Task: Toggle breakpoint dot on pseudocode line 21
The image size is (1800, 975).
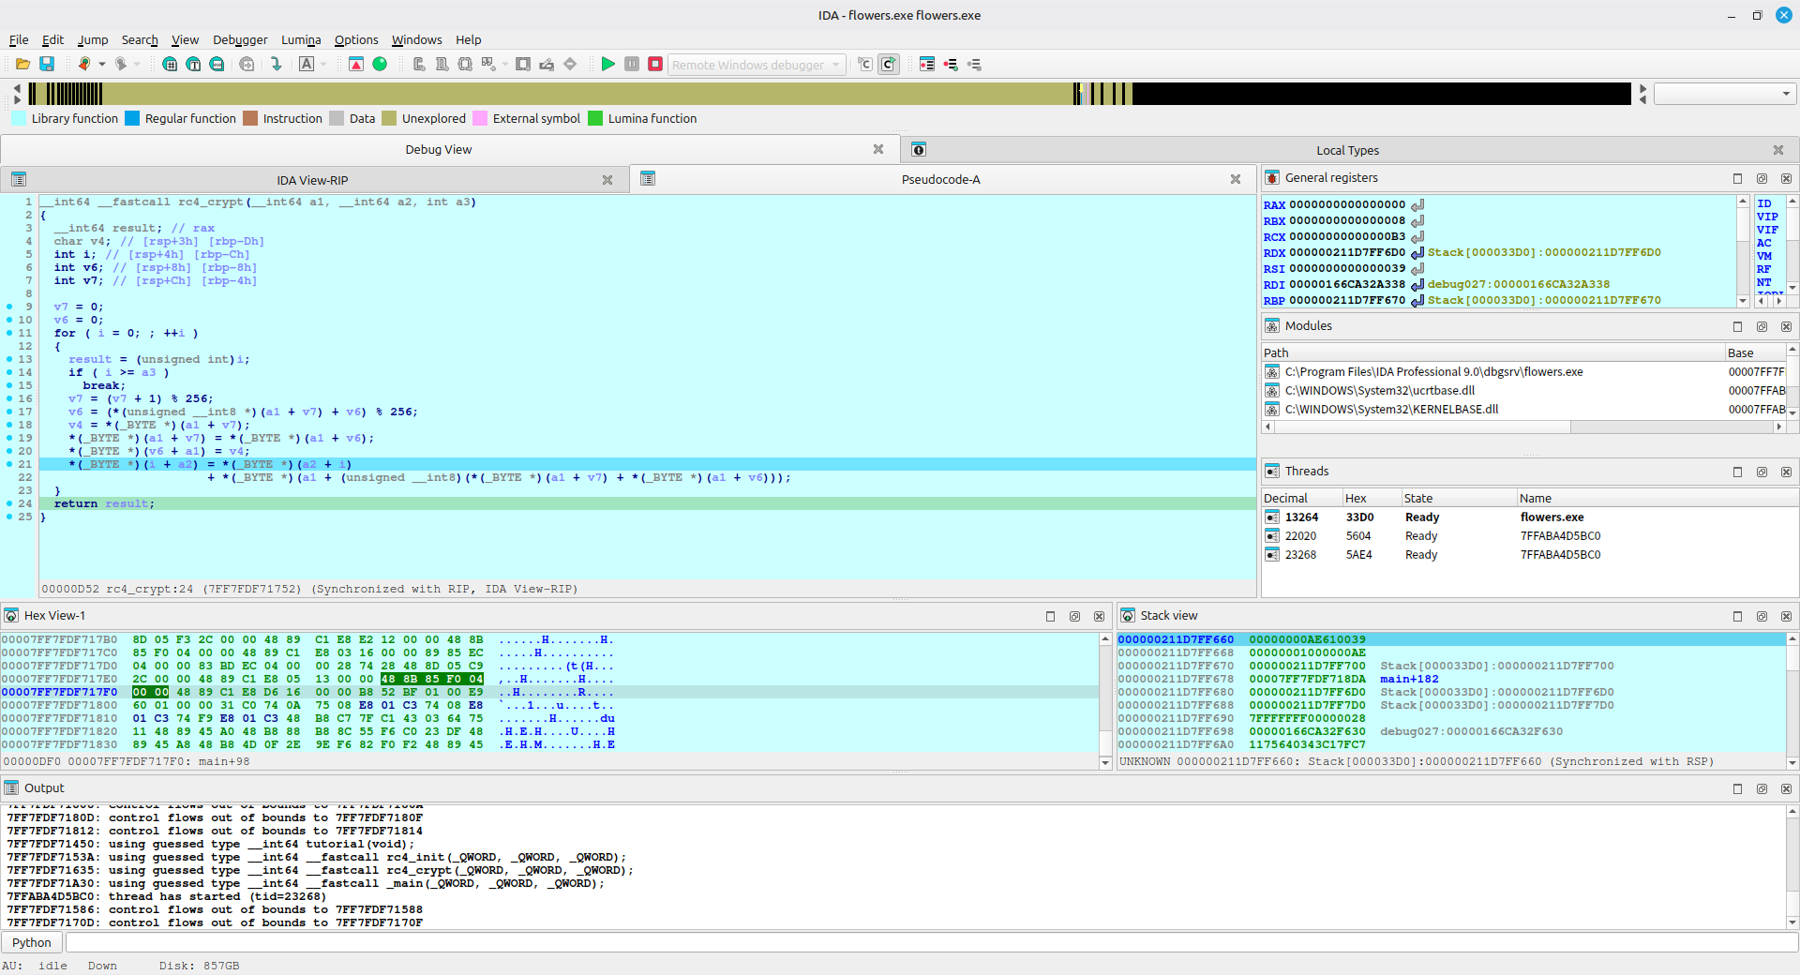Action: point(9,464)
